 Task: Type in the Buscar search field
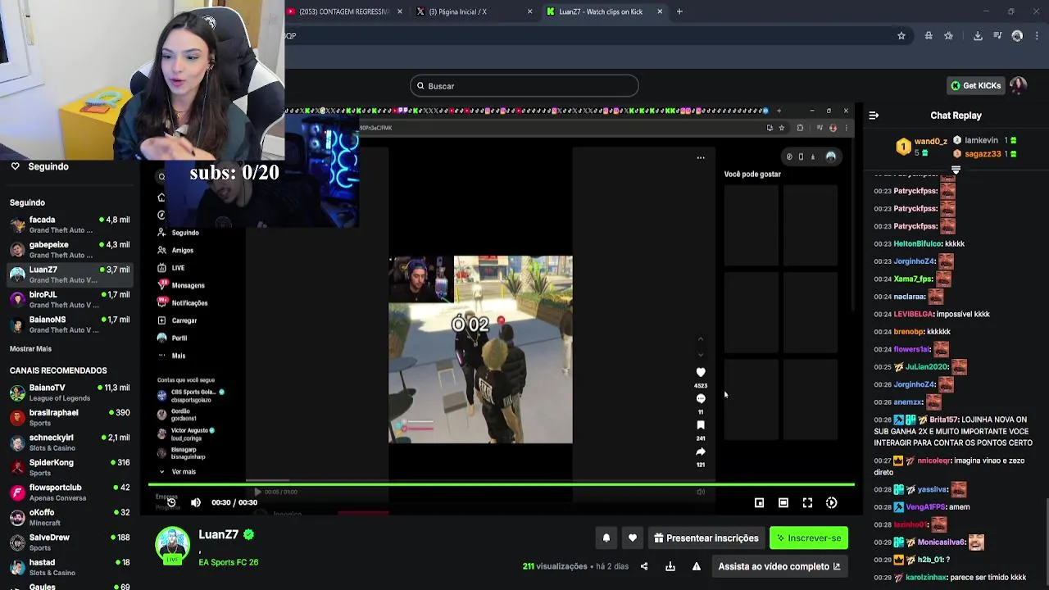click(x=524, y=86)
